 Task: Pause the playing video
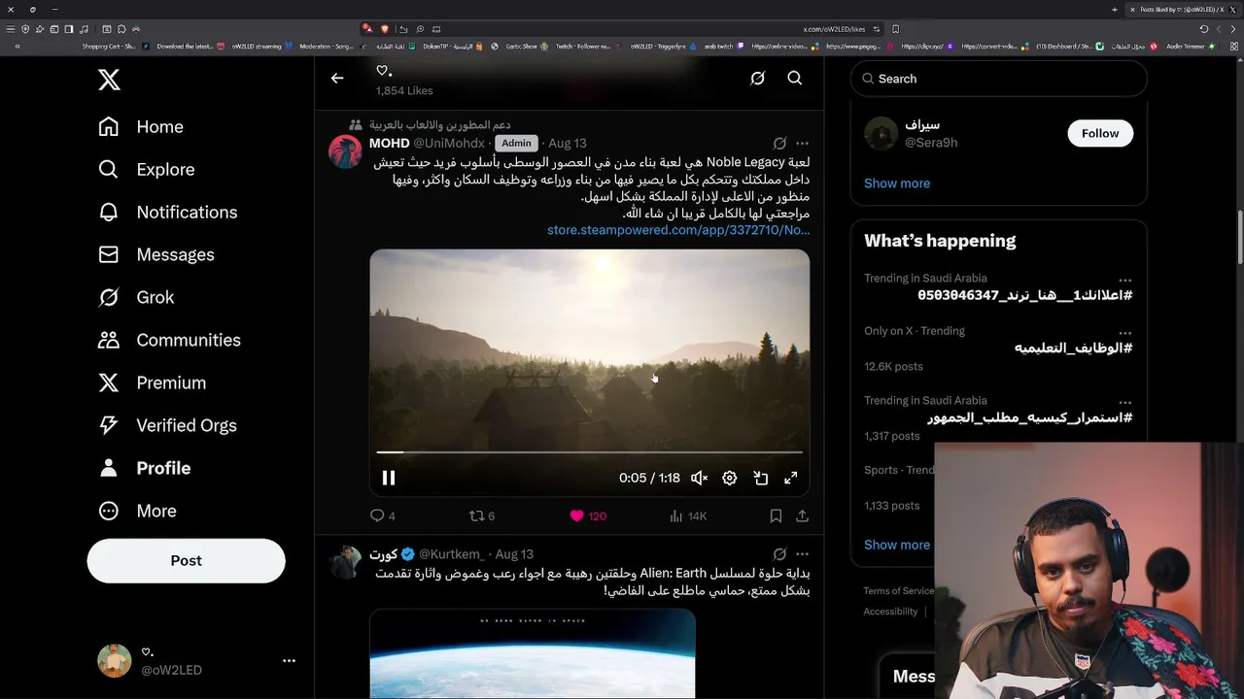pos(388,478)
